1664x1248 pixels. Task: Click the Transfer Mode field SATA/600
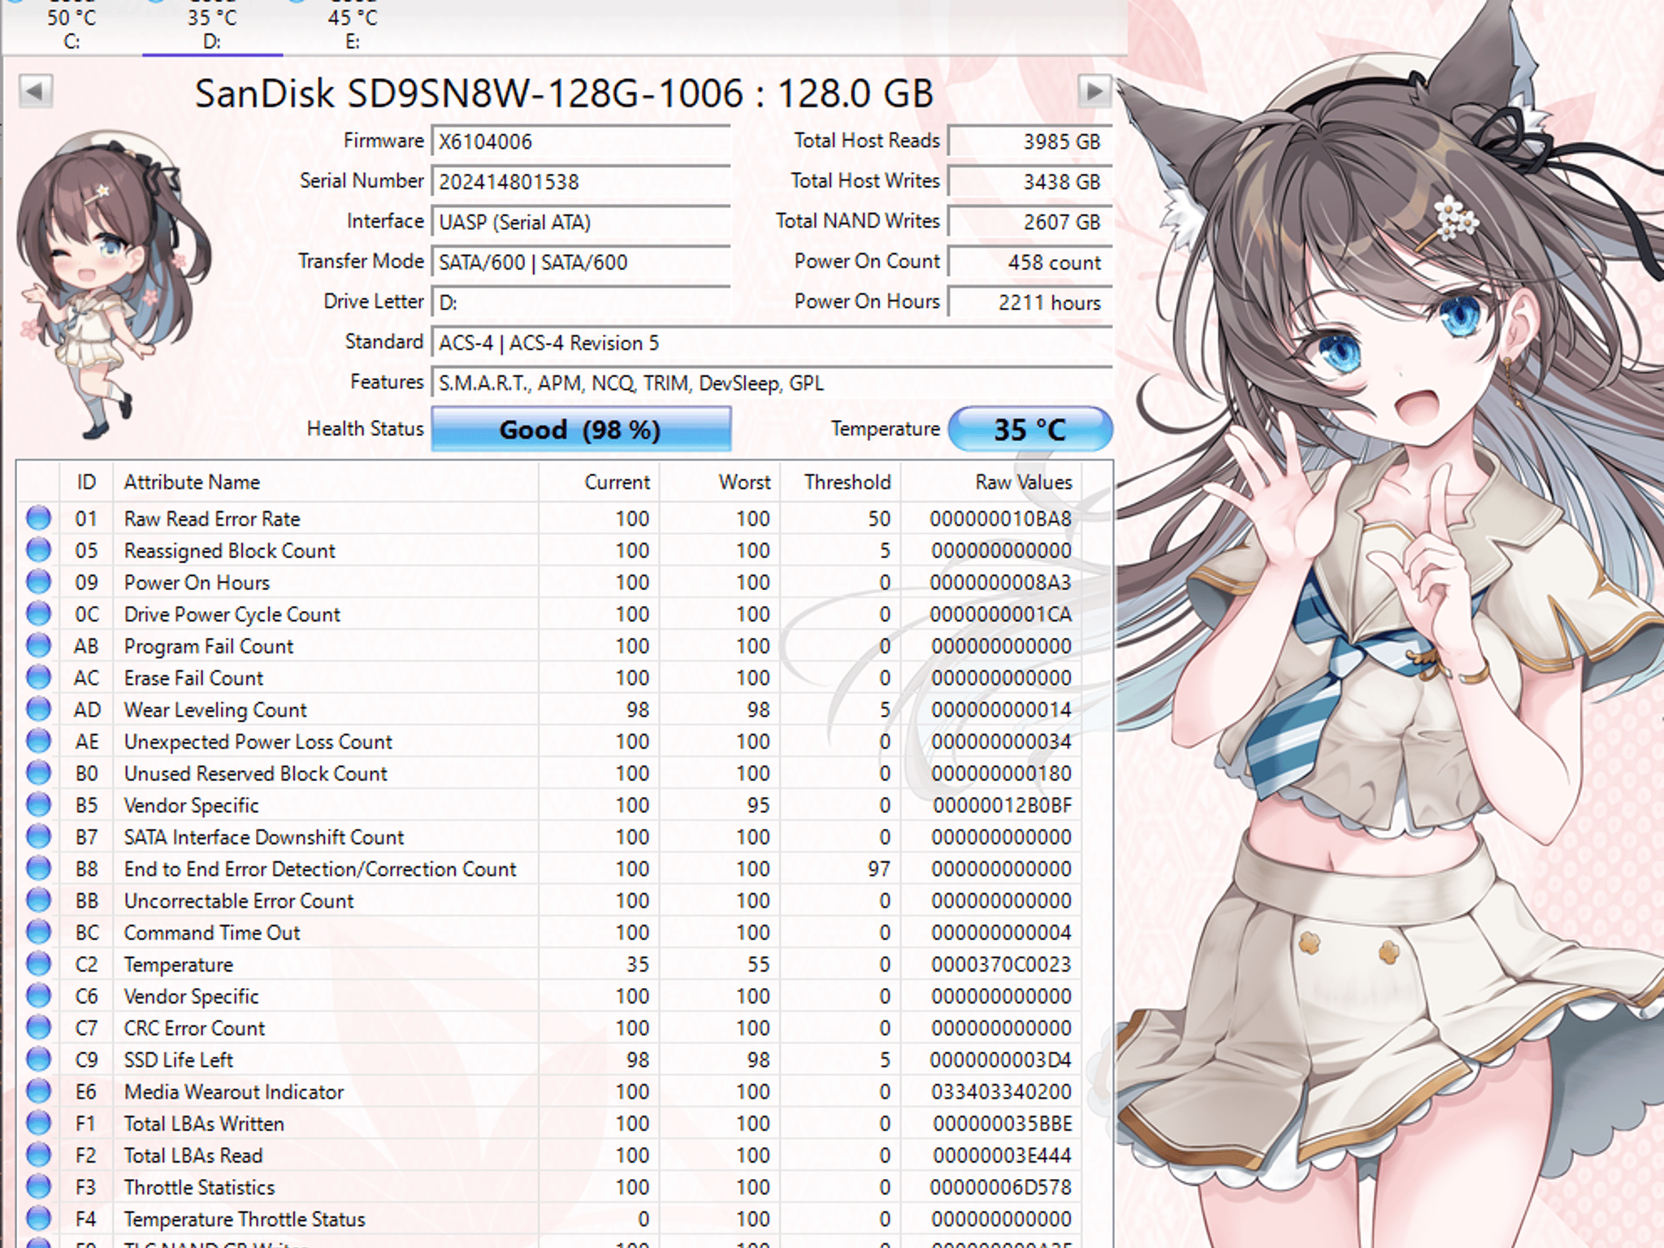[581, 262]
